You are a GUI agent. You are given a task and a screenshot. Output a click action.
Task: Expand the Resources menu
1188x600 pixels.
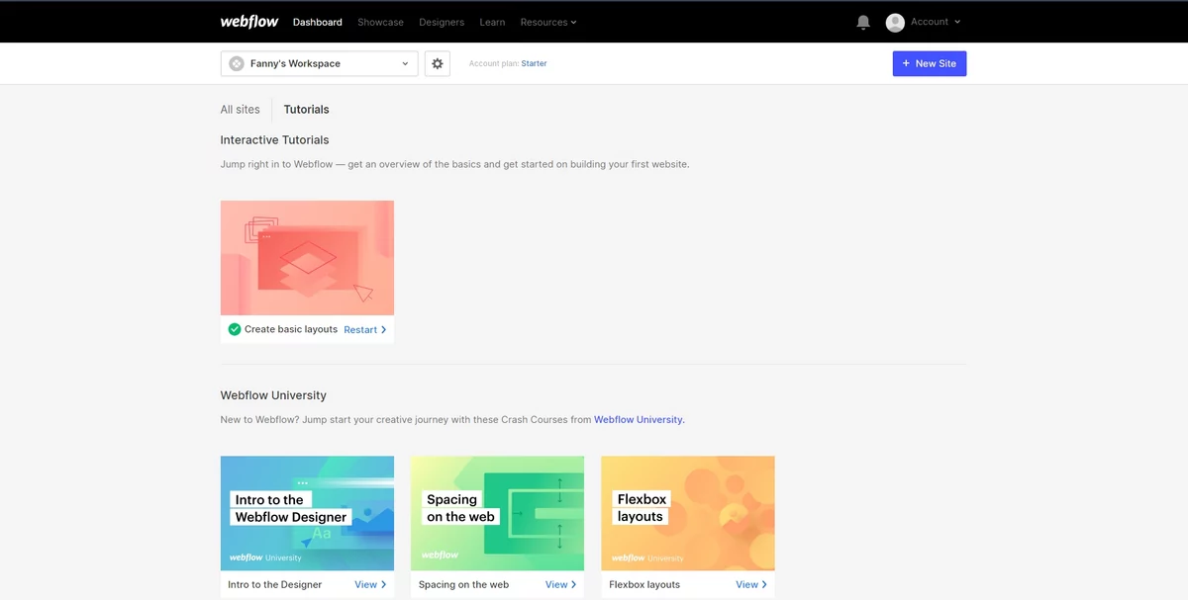click(x=548, y=22)
